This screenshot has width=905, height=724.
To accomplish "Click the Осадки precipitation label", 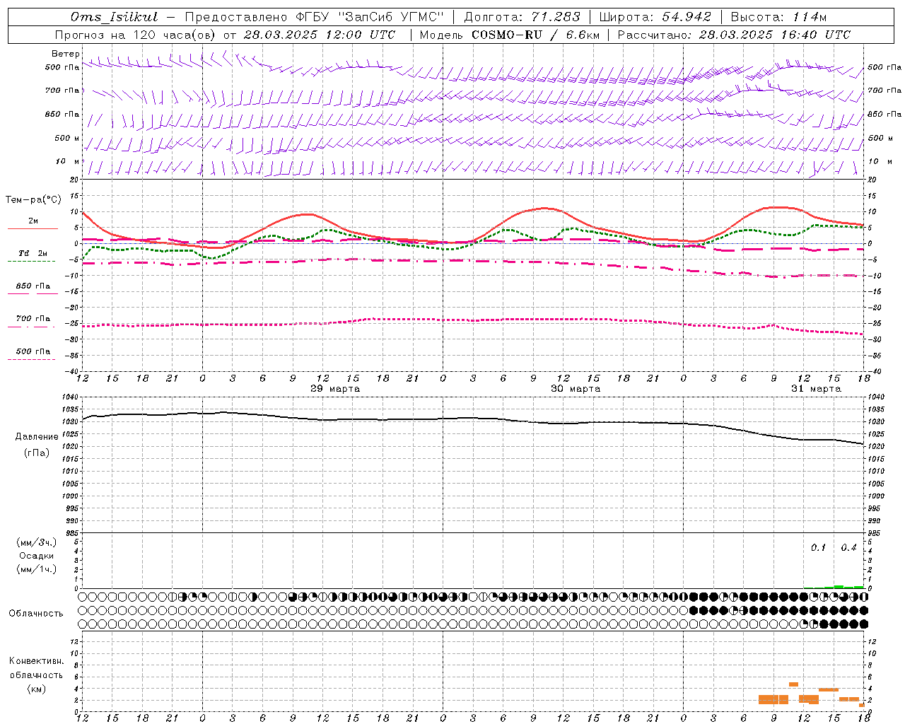I will pos(36,556).
